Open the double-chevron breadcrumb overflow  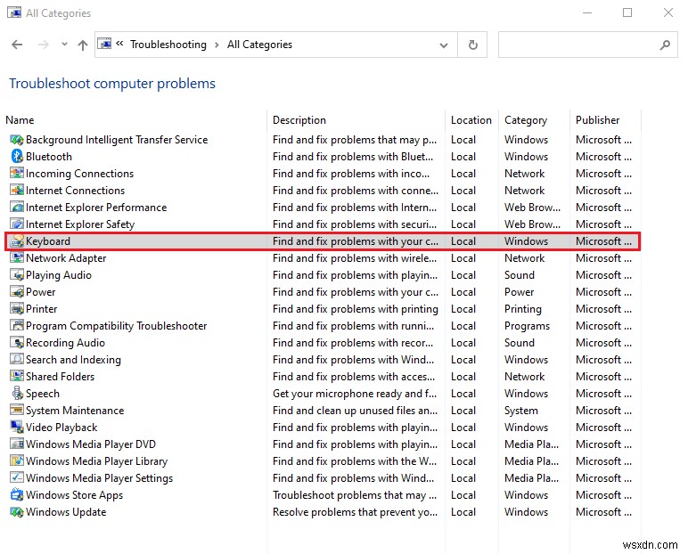point(119,44)
